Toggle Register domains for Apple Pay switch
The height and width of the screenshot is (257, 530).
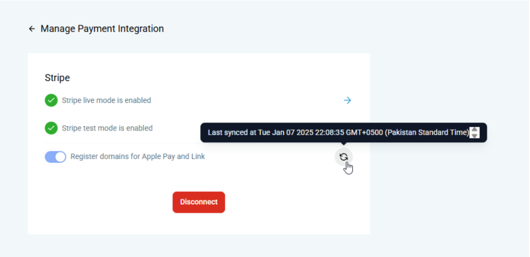click(56, 157)
